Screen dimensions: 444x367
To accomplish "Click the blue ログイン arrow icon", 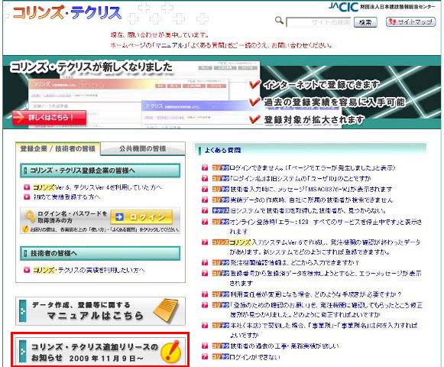I will point(120,217).
